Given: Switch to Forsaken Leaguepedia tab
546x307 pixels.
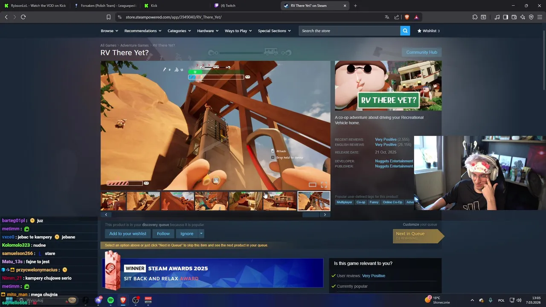Looking at the screenshot, I should coord(105,6).
